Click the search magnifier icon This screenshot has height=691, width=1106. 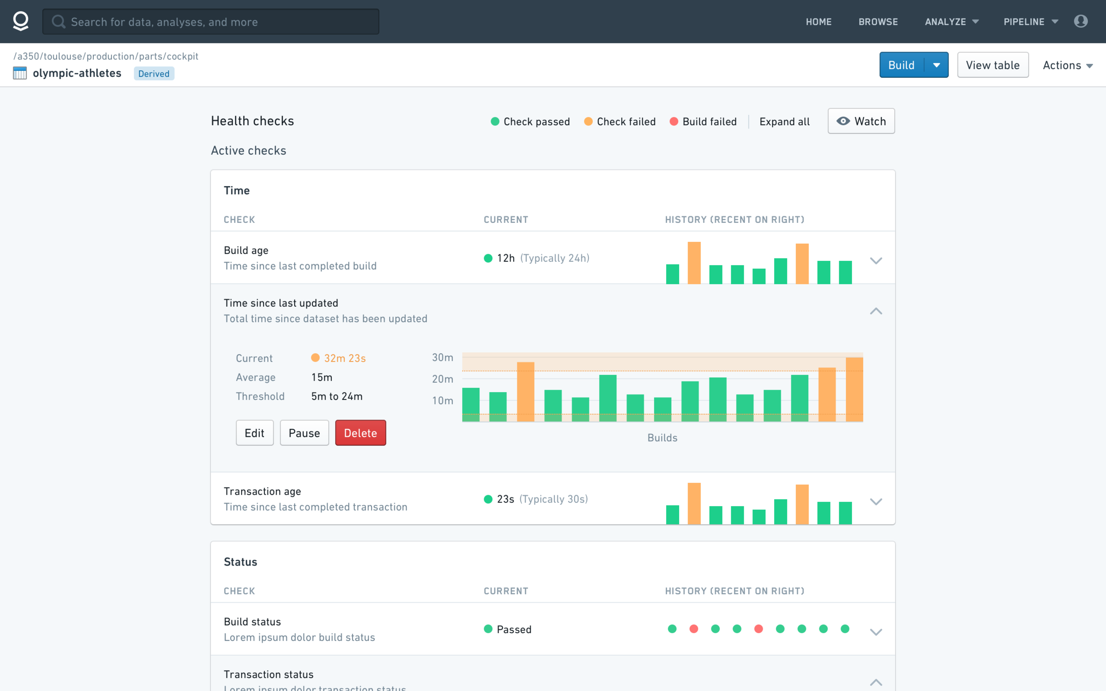click(58, 22)
